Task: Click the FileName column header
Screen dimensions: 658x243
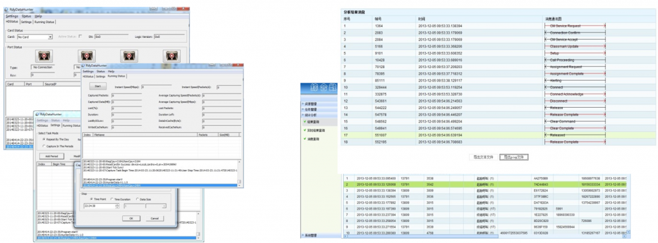Action: [145, 135]
